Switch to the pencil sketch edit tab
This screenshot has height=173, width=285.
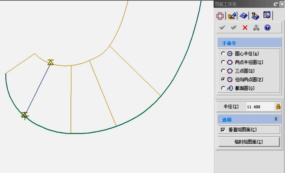point(232,16)
